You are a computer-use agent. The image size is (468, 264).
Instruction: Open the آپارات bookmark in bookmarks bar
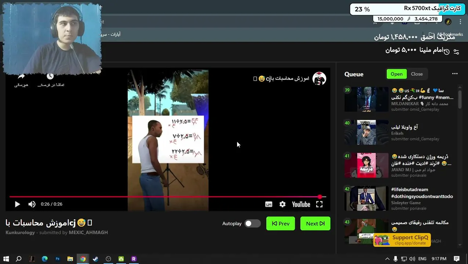(110, 34)
